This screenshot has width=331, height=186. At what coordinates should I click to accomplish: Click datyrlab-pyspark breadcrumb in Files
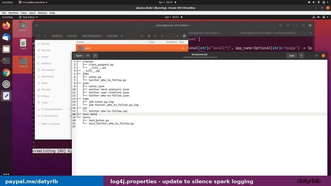click(x=92, y=36)
